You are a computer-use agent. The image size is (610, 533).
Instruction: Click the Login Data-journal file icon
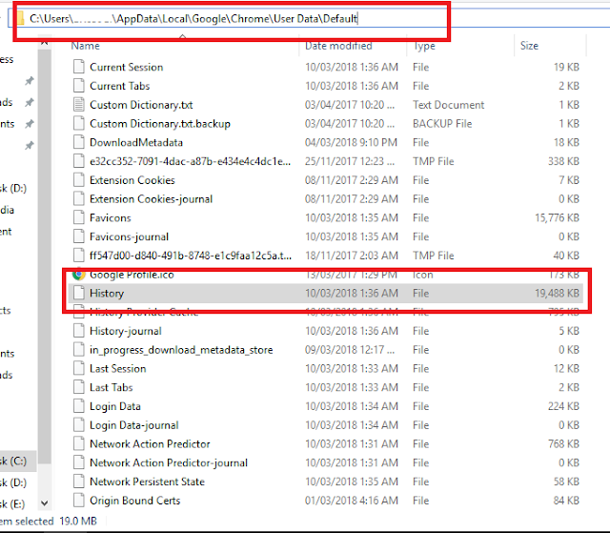click(x=79, y=425)
